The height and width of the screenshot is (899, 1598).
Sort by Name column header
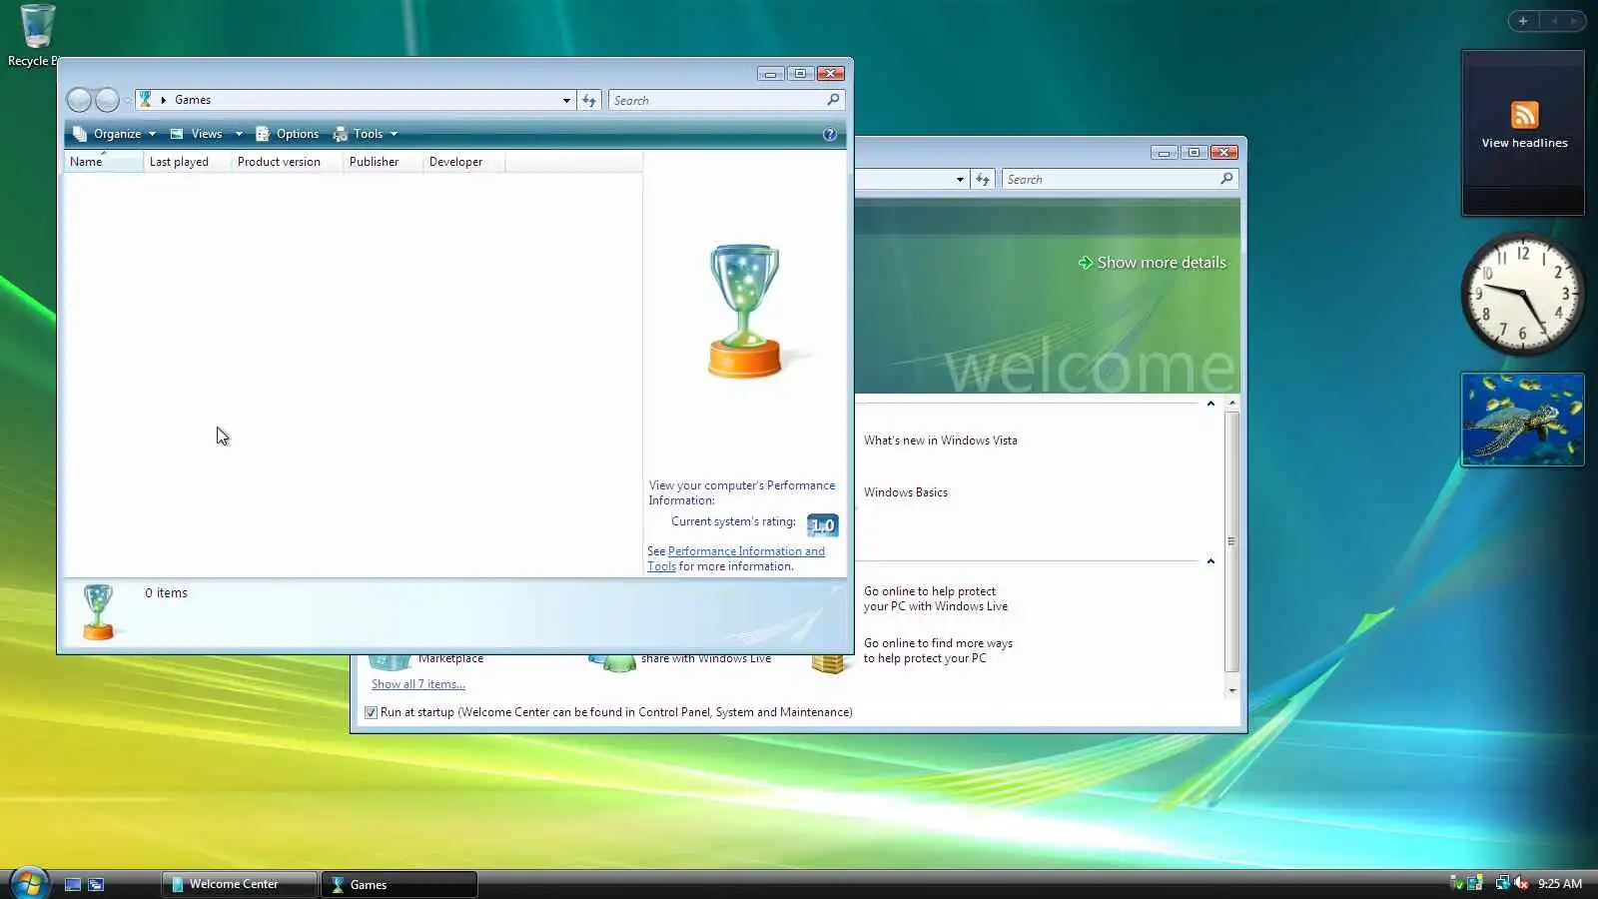point(104,162)
